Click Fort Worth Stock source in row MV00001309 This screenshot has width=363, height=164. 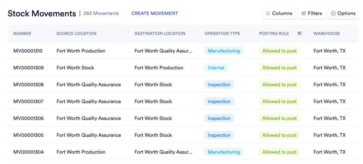tap(75, 68)
